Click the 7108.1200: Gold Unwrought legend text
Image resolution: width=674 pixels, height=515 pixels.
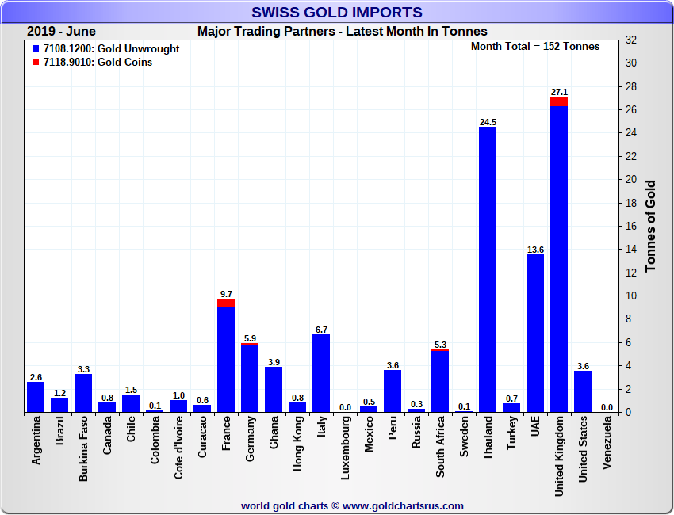111,49
